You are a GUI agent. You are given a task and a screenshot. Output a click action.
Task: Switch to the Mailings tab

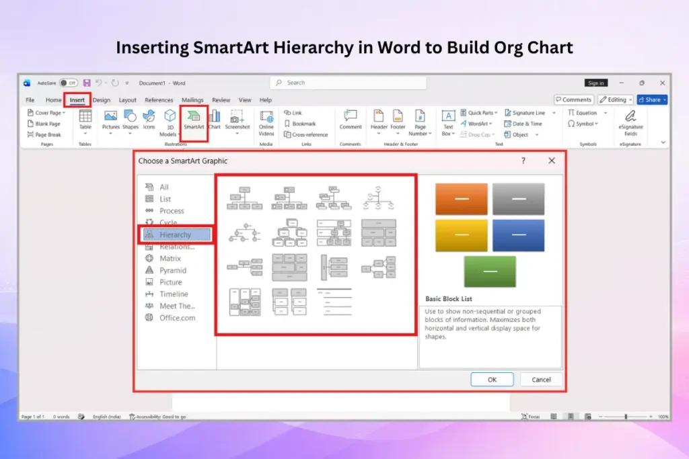(192, 100)
